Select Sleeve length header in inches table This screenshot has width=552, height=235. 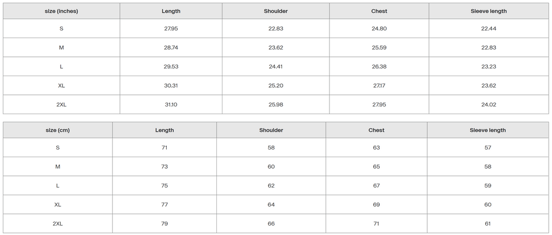click(489, 11)
